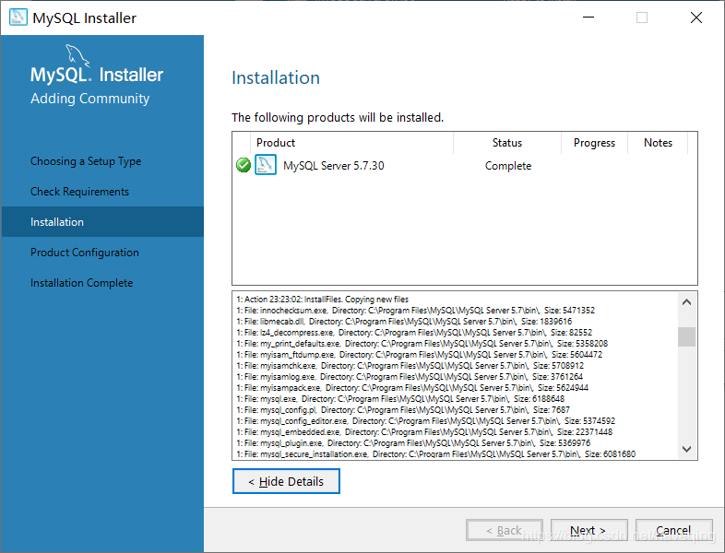Click the mysql_secure_installation.exe log line
This screenshot has width=725, height=553.
[436, 454]
